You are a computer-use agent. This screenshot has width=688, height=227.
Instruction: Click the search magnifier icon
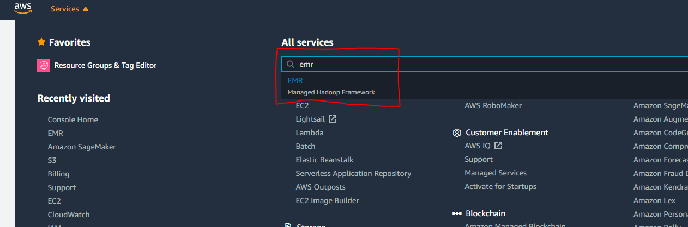(291, 64)
